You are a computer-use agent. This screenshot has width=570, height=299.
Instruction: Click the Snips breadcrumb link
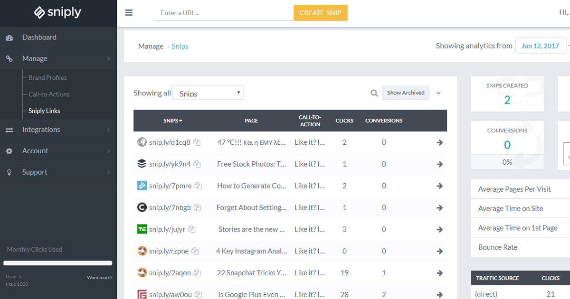pyautogui.click(x=180, y=47)
